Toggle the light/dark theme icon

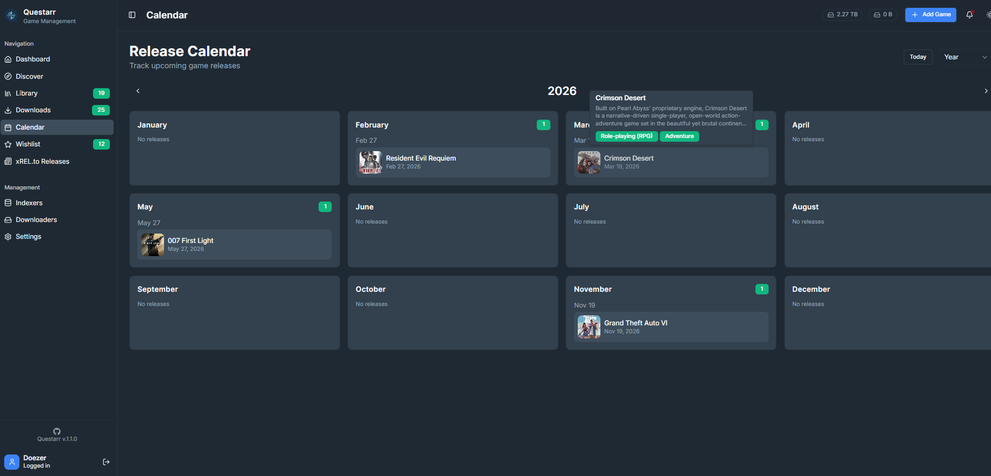988,15
